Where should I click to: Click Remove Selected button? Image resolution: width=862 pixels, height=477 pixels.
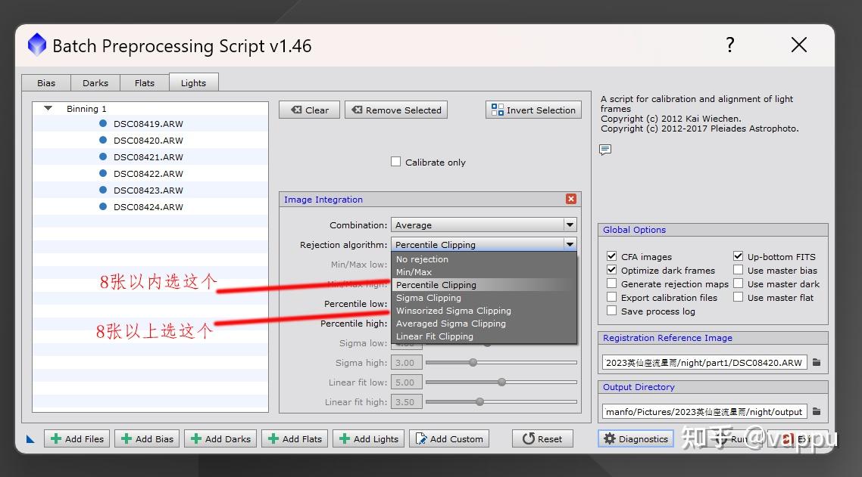(396, 110)
